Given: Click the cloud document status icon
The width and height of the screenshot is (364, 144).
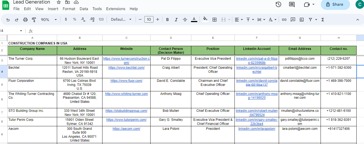Looking at the screenshot, I should [x=76, y=2].
